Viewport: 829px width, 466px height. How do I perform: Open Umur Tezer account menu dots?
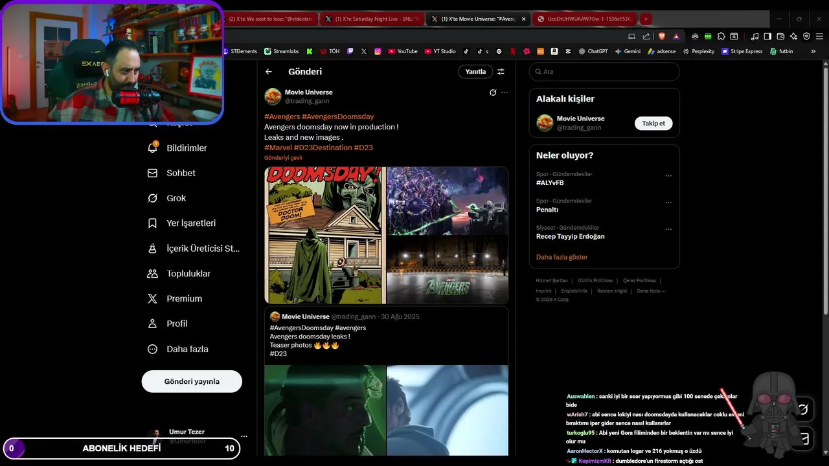point(244,436)
